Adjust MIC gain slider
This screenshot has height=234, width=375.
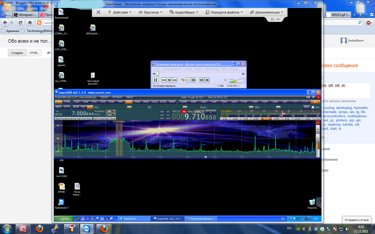coord(281,107)
